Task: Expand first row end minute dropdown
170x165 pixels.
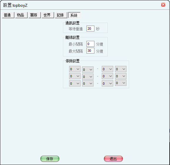Action: 121,69
